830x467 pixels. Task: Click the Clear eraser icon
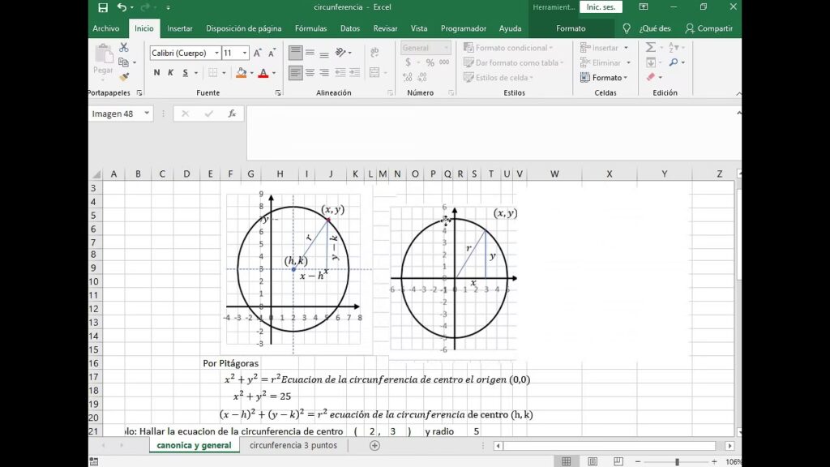point(651,78)
